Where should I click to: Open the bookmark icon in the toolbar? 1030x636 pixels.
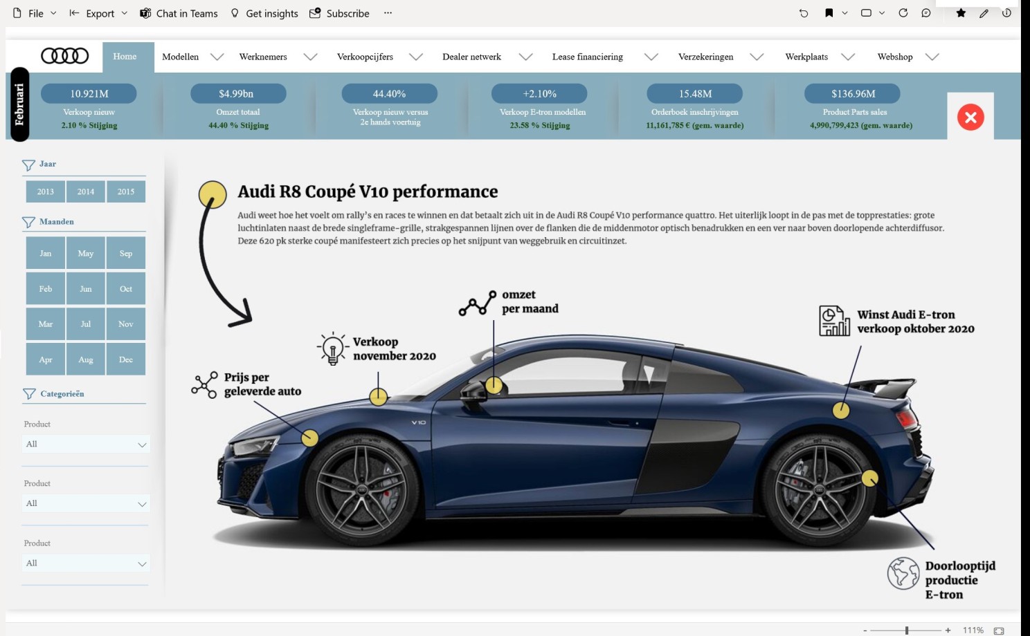coord(829,13)
